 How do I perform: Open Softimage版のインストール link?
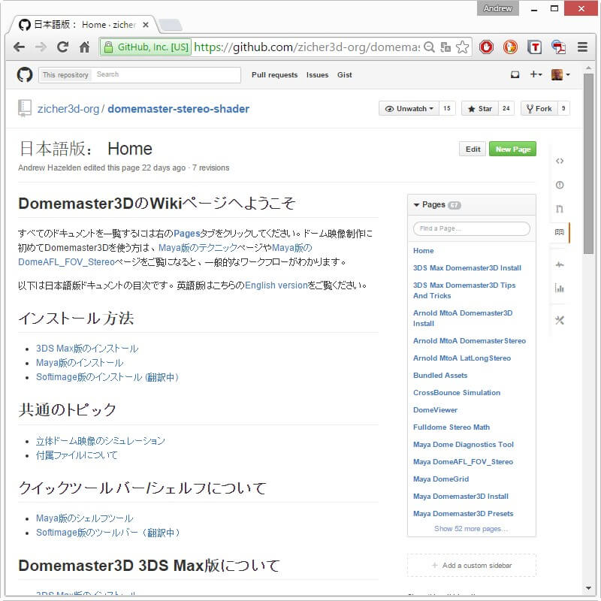point(107,377)
